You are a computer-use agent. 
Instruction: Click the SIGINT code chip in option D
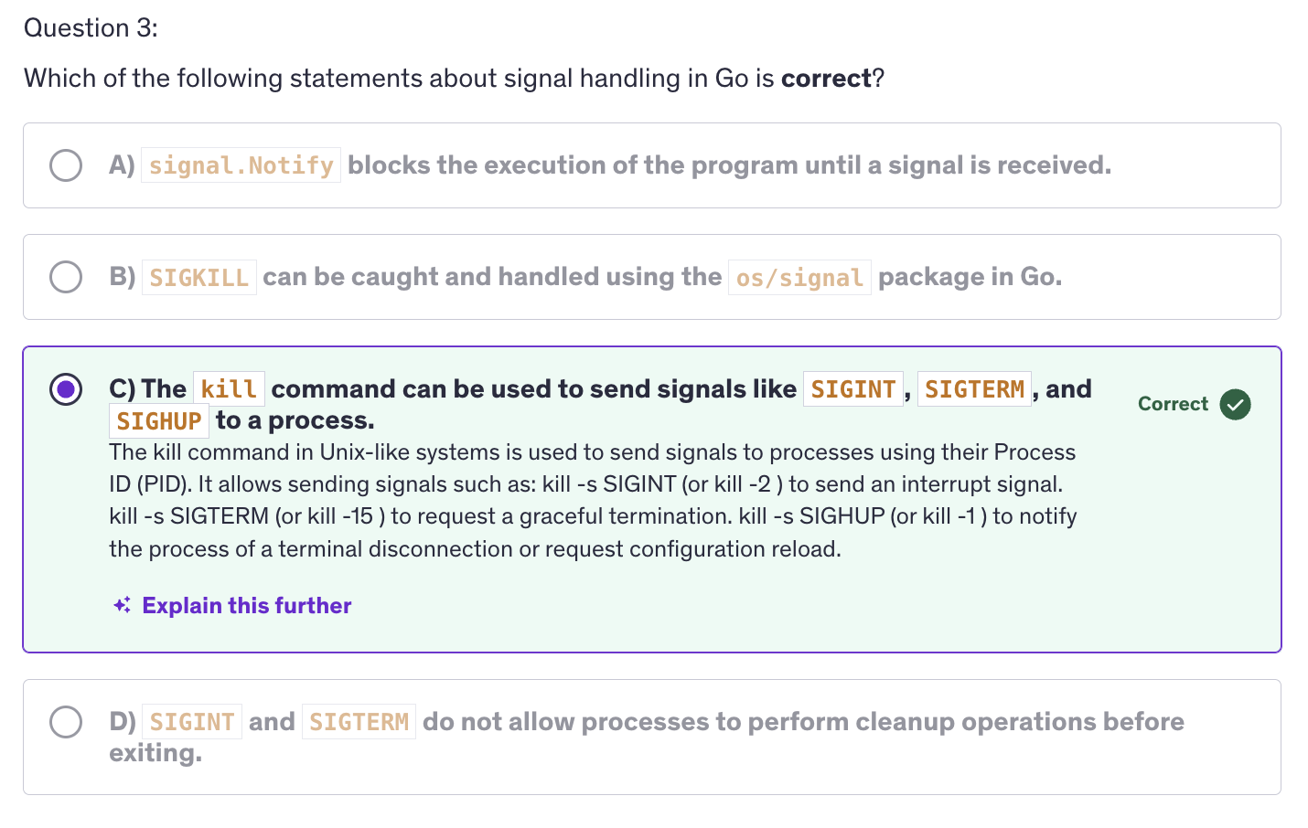pos(192,722)
